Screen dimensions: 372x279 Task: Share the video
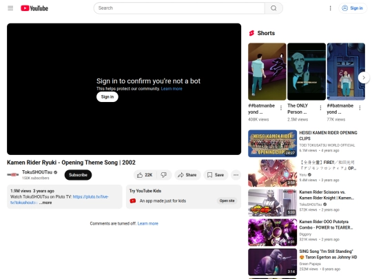(187, 175)
